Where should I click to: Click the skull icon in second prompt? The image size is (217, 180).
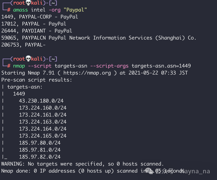(28, 59)
